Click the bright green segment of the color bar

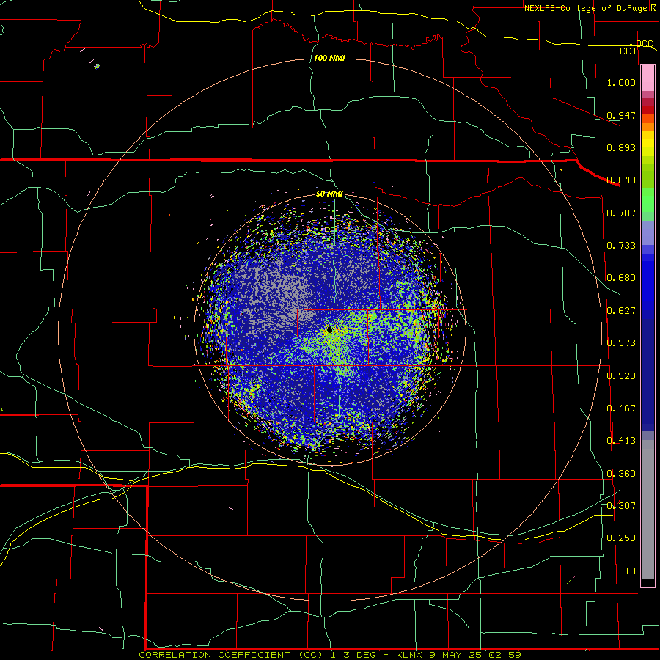[648, 200]
